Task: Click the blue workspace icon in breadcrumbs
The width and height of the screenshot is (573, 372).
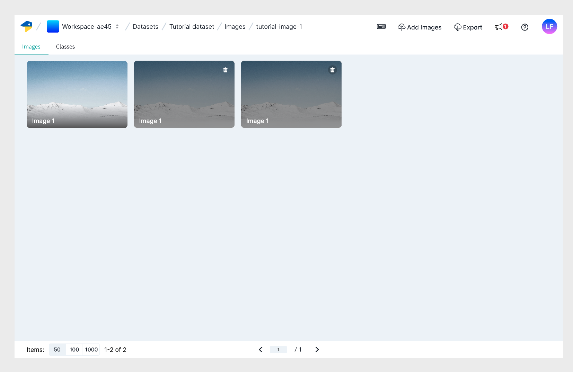Action: tap(53, 26)
